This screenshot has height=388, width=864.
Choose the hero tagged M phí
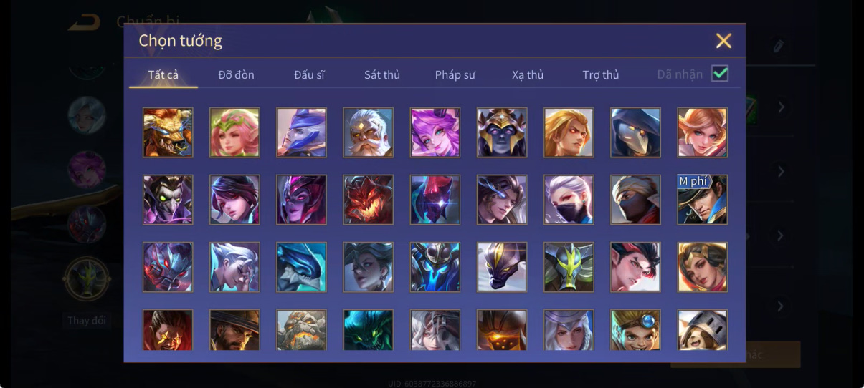[702, 200]
